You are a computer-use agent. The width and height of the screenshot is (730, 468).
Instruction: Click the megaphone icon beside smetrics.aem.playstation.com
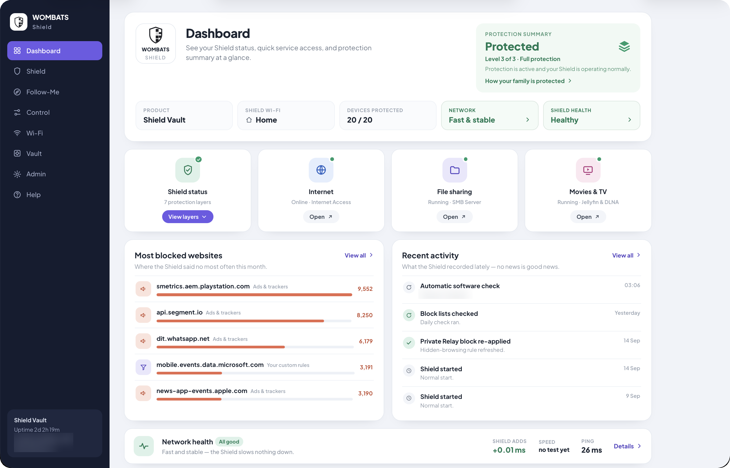[143, 289]
